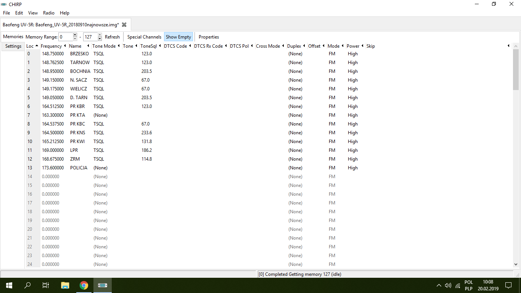Screen dimensions: 521x293
Task: Switch to the Memories tab
Action: (x=13, y=37)
